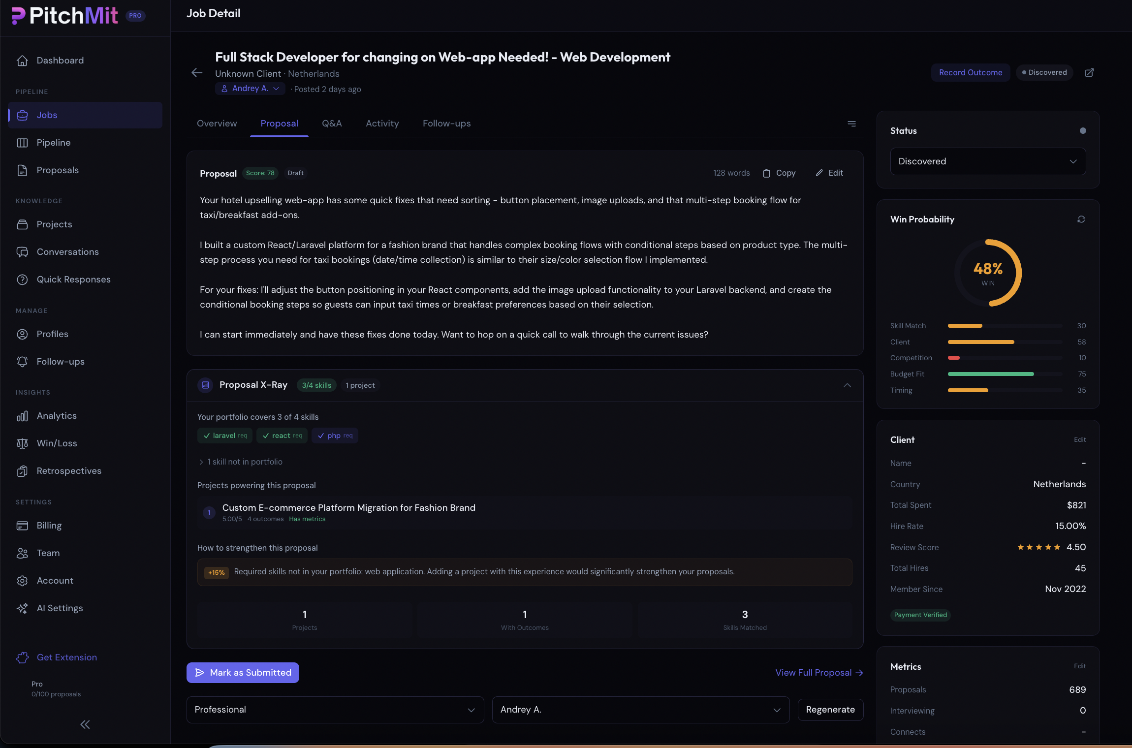Open the Professional tone dropdown

coord(335,710)
